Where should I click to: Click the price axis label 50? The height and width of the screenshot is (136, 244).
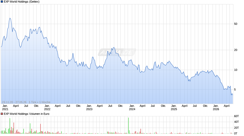[x=236, y=24]
